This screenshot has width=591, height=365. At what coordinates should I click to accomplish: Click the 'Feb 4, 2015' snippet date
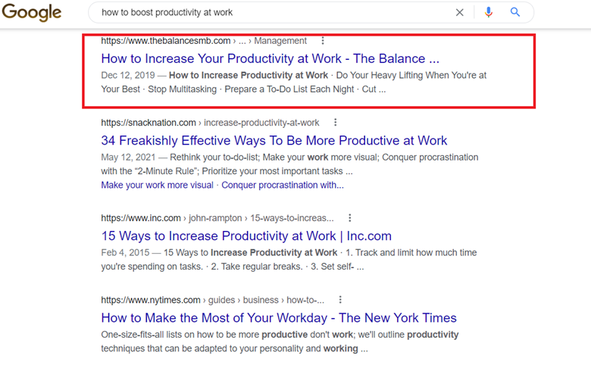click(125, 252)
